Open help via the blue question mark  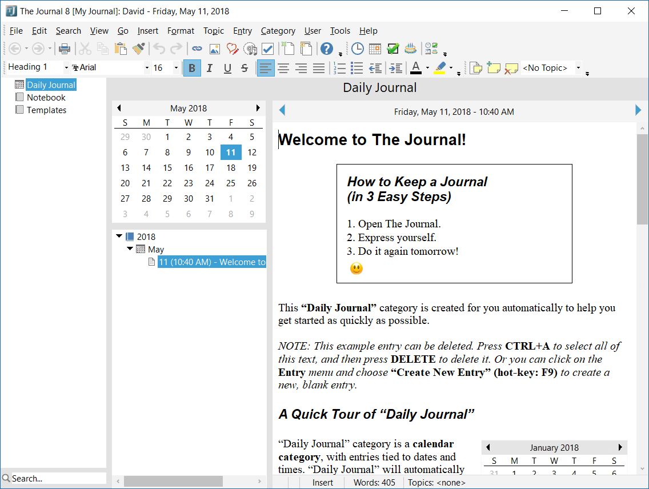click(x=327, y=49)
